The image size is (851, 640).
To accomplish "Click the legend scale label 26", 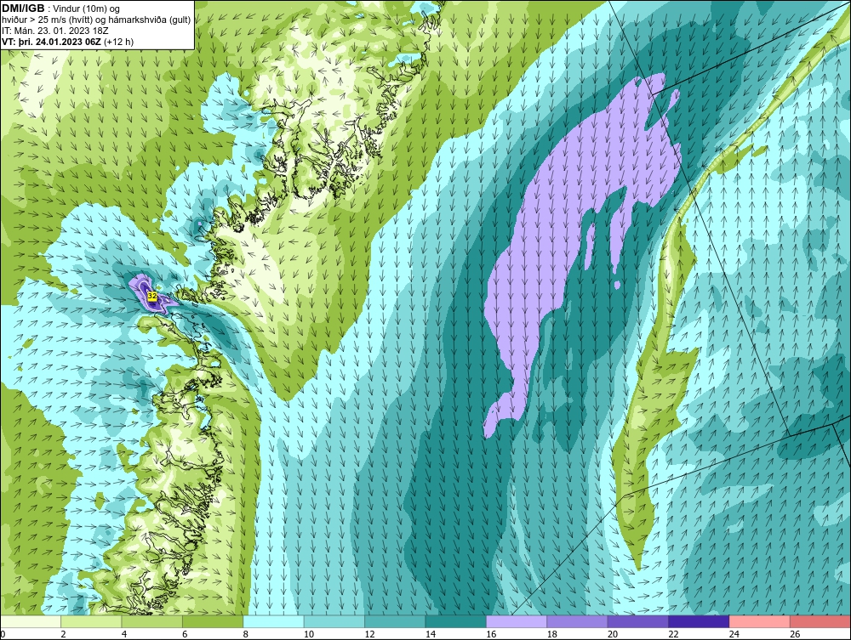I will coord(795,634).
